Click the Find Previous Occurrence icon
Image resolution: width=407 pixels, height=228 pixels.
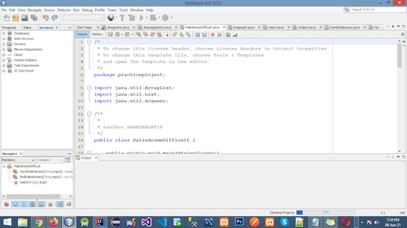click(x=145, y=35)
